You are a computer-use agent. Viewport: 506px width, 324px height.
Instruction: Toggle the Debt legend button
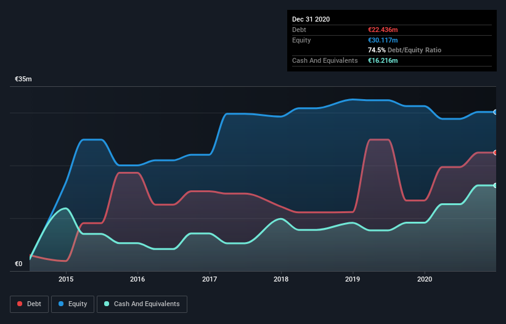(30, 304)
